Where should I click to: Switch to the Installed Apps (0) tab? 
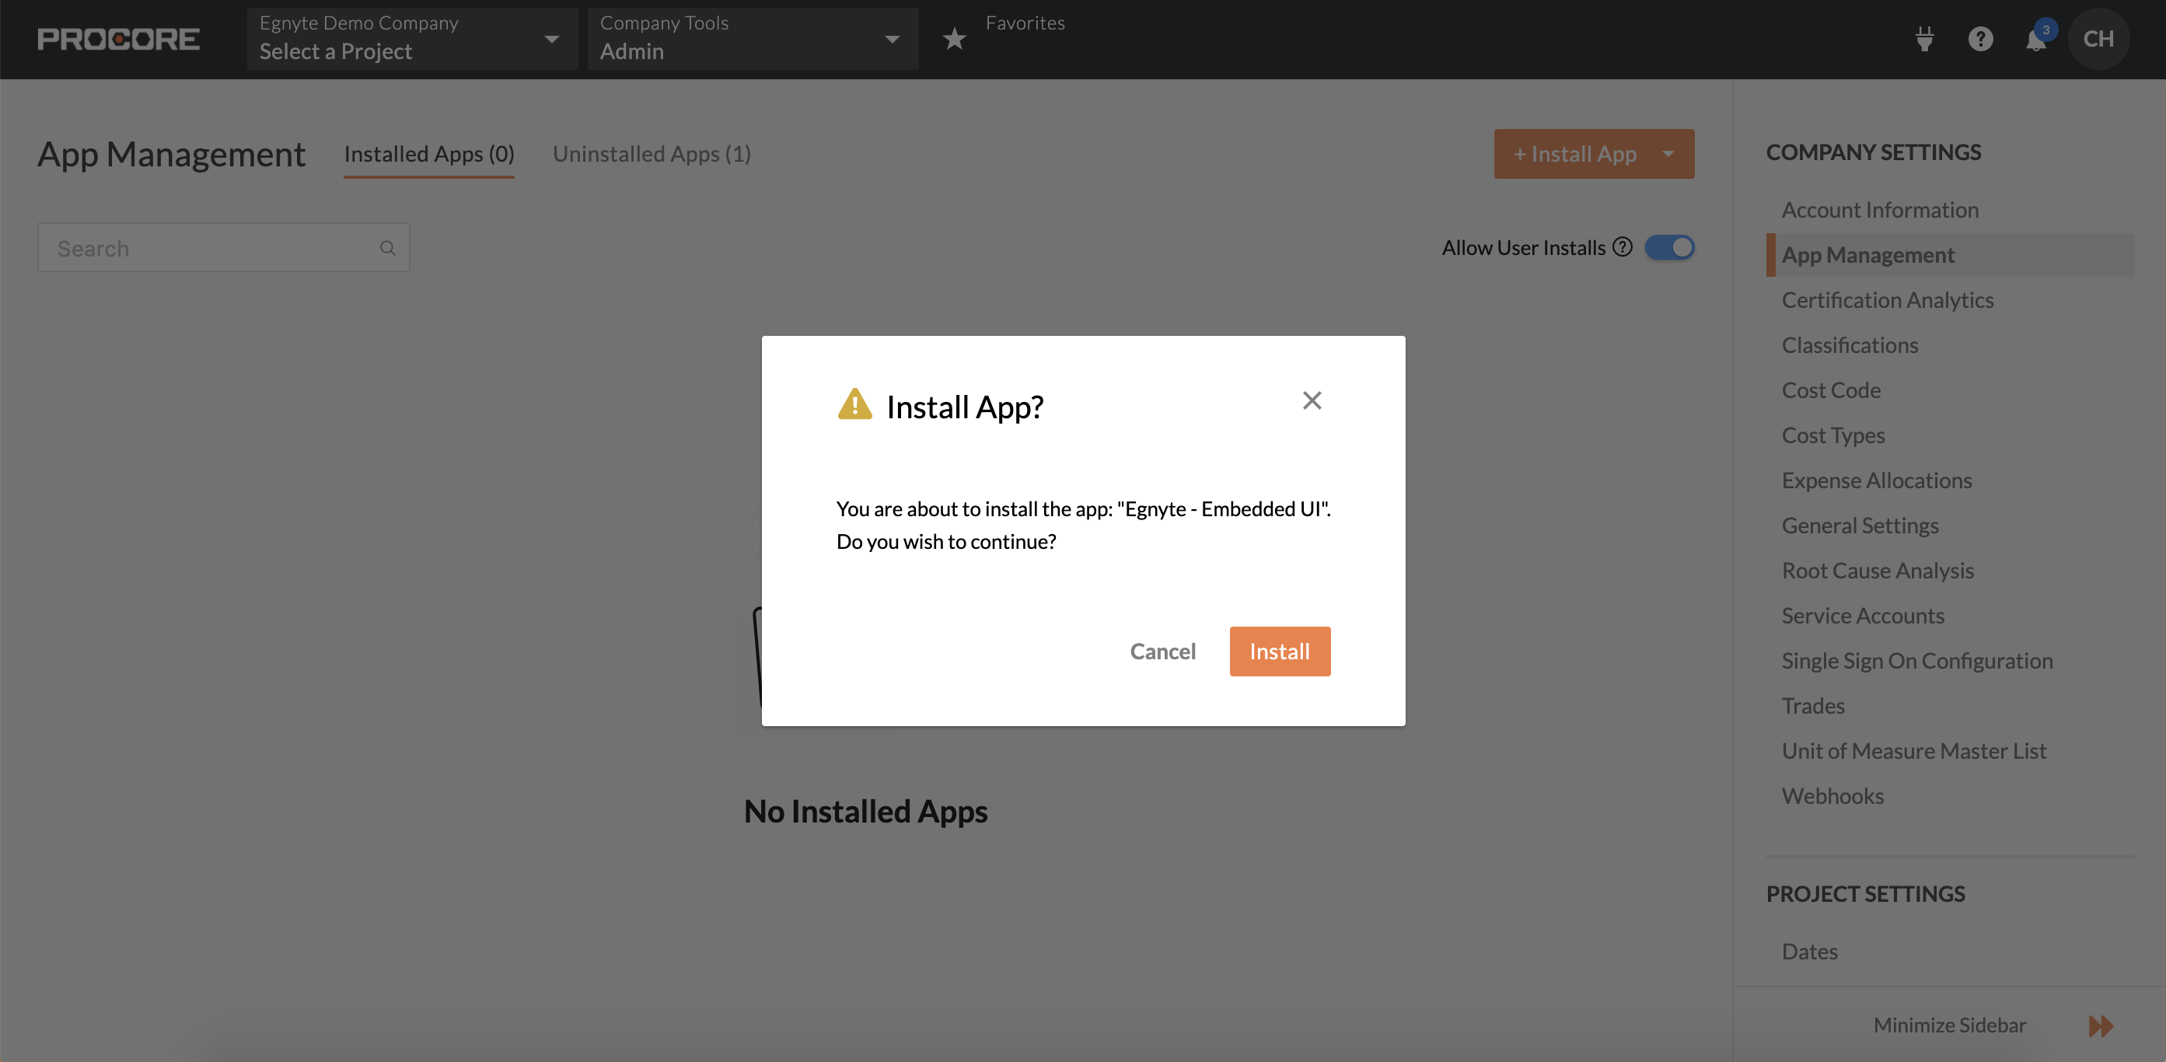tap(429, 154)
